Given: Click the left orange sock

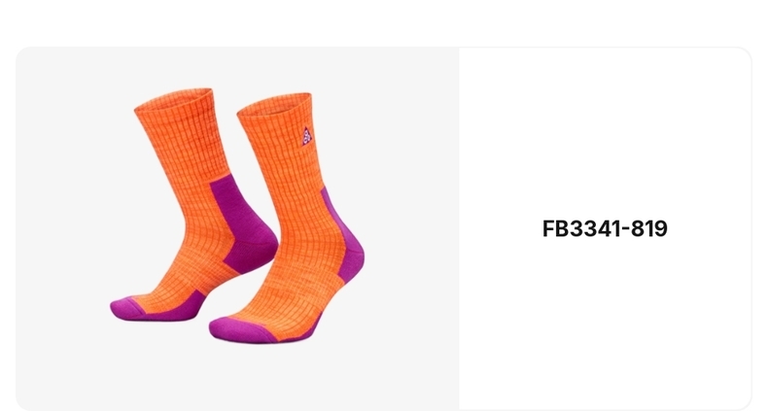Looking at the screenshot, I should [x=196, y=206].
